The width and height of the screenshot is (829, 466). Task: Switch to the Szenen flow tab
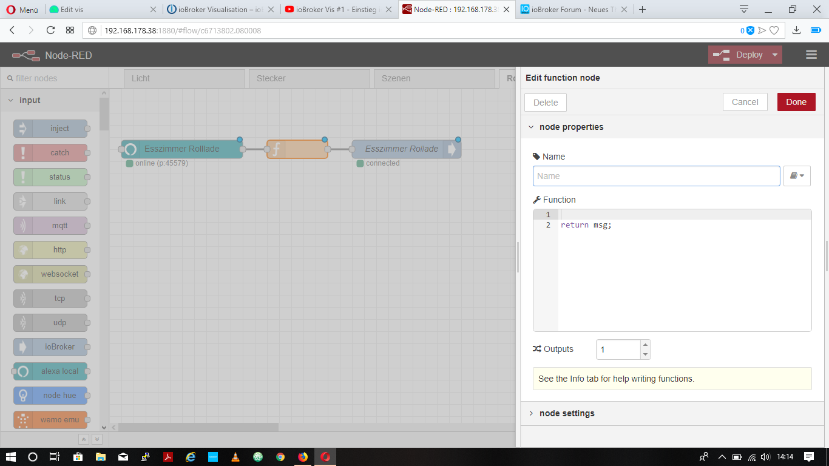coord(435,78)
